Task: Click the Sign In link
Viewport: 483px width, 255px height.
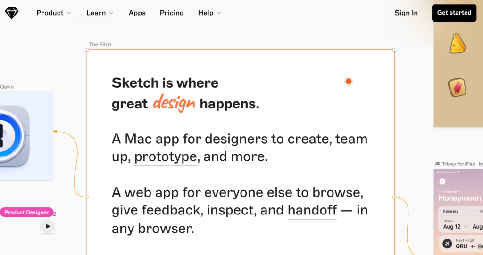Action: coord(406,13)
